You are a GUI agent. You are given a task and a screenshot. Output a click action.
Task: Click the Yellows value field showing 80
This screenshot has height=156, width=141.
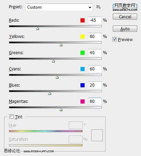[x=95, y=37]
